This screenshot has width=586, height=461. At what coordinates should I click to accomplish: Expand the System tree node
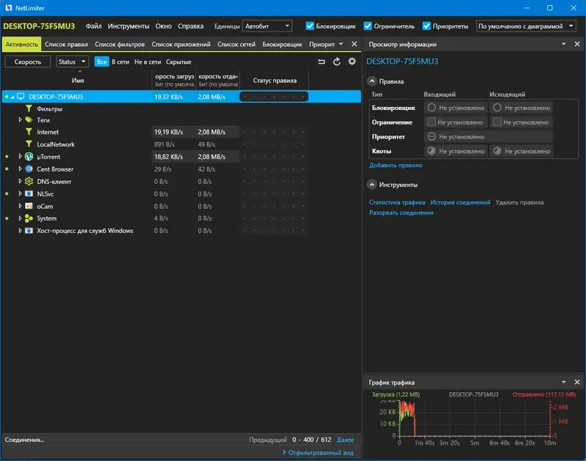[20, 218]
